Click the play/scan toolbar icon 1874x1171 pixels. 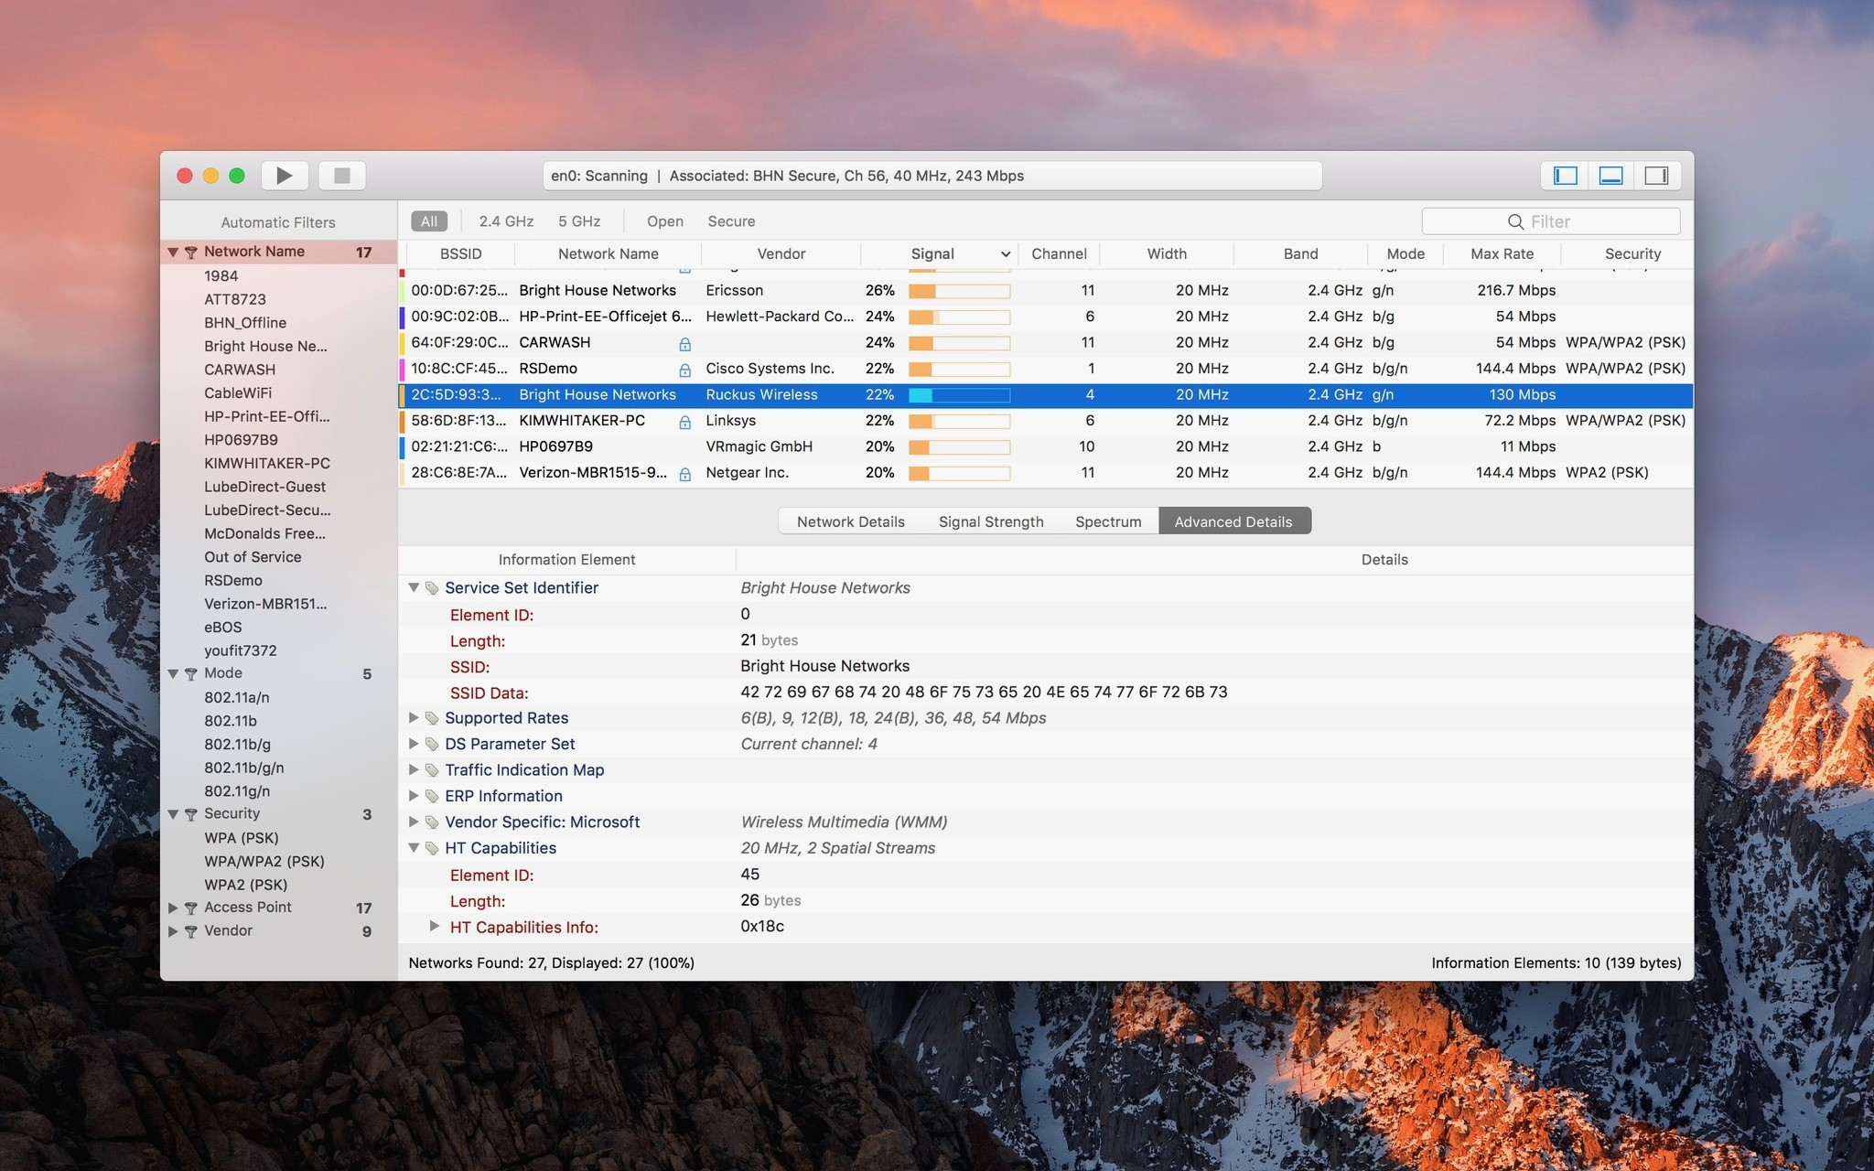[285, 176]
